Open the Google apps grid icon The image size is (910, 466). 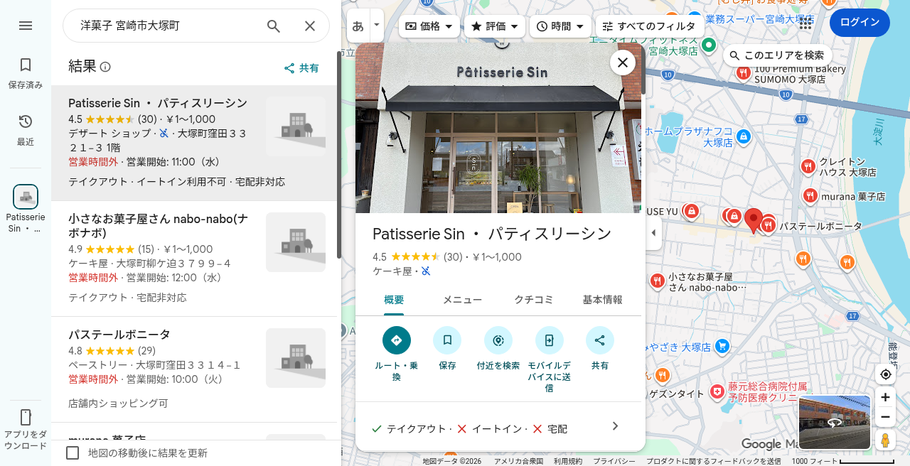coord(805,23)
